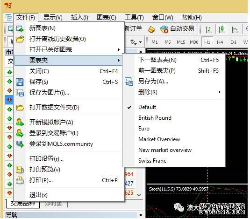The width and height of the screenshot is (250, 219).
Task: Click the Save floppy disk icon
Action: [20, 82]
